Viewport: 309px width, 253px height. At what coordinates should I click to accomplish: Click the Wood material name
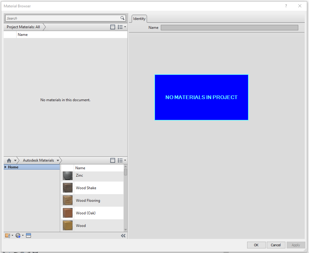click(x=81, y=226)
